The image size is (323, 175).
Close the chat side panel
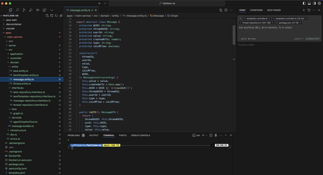[x=319, y=10]
